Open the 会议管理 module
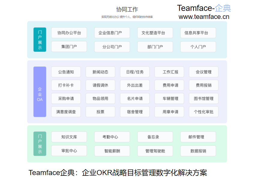 (x=203, y=72)
